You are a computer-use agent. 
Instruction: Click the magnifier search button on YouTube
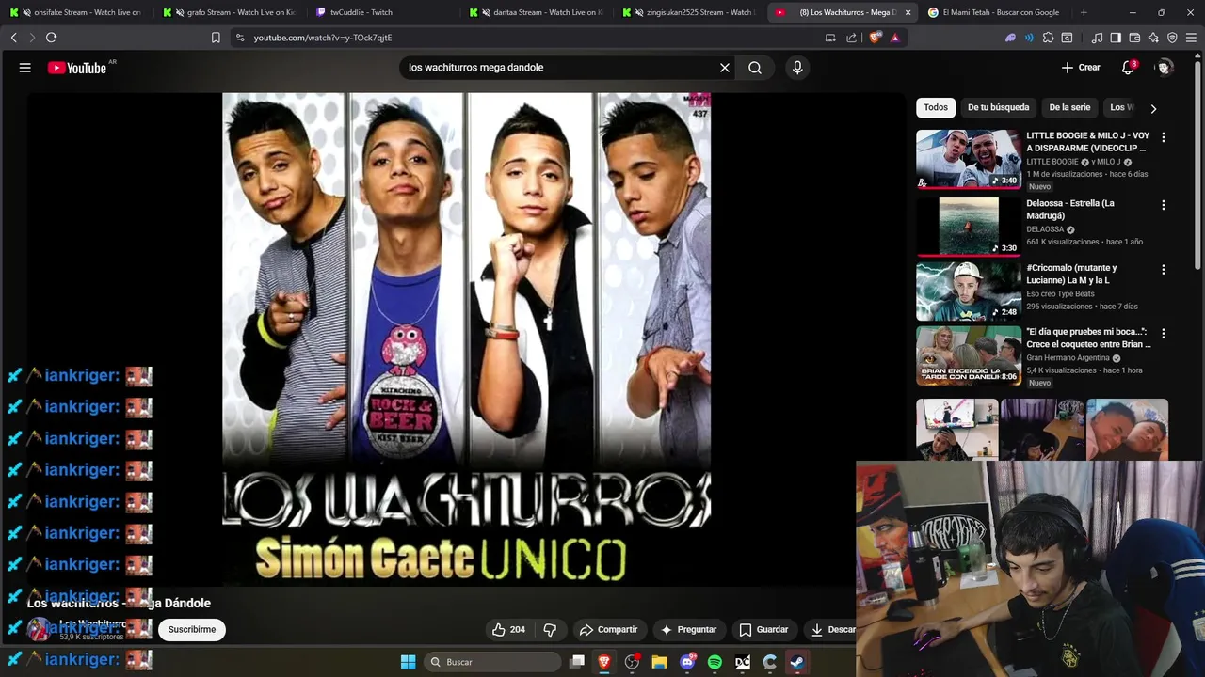(x=755, y=68)
